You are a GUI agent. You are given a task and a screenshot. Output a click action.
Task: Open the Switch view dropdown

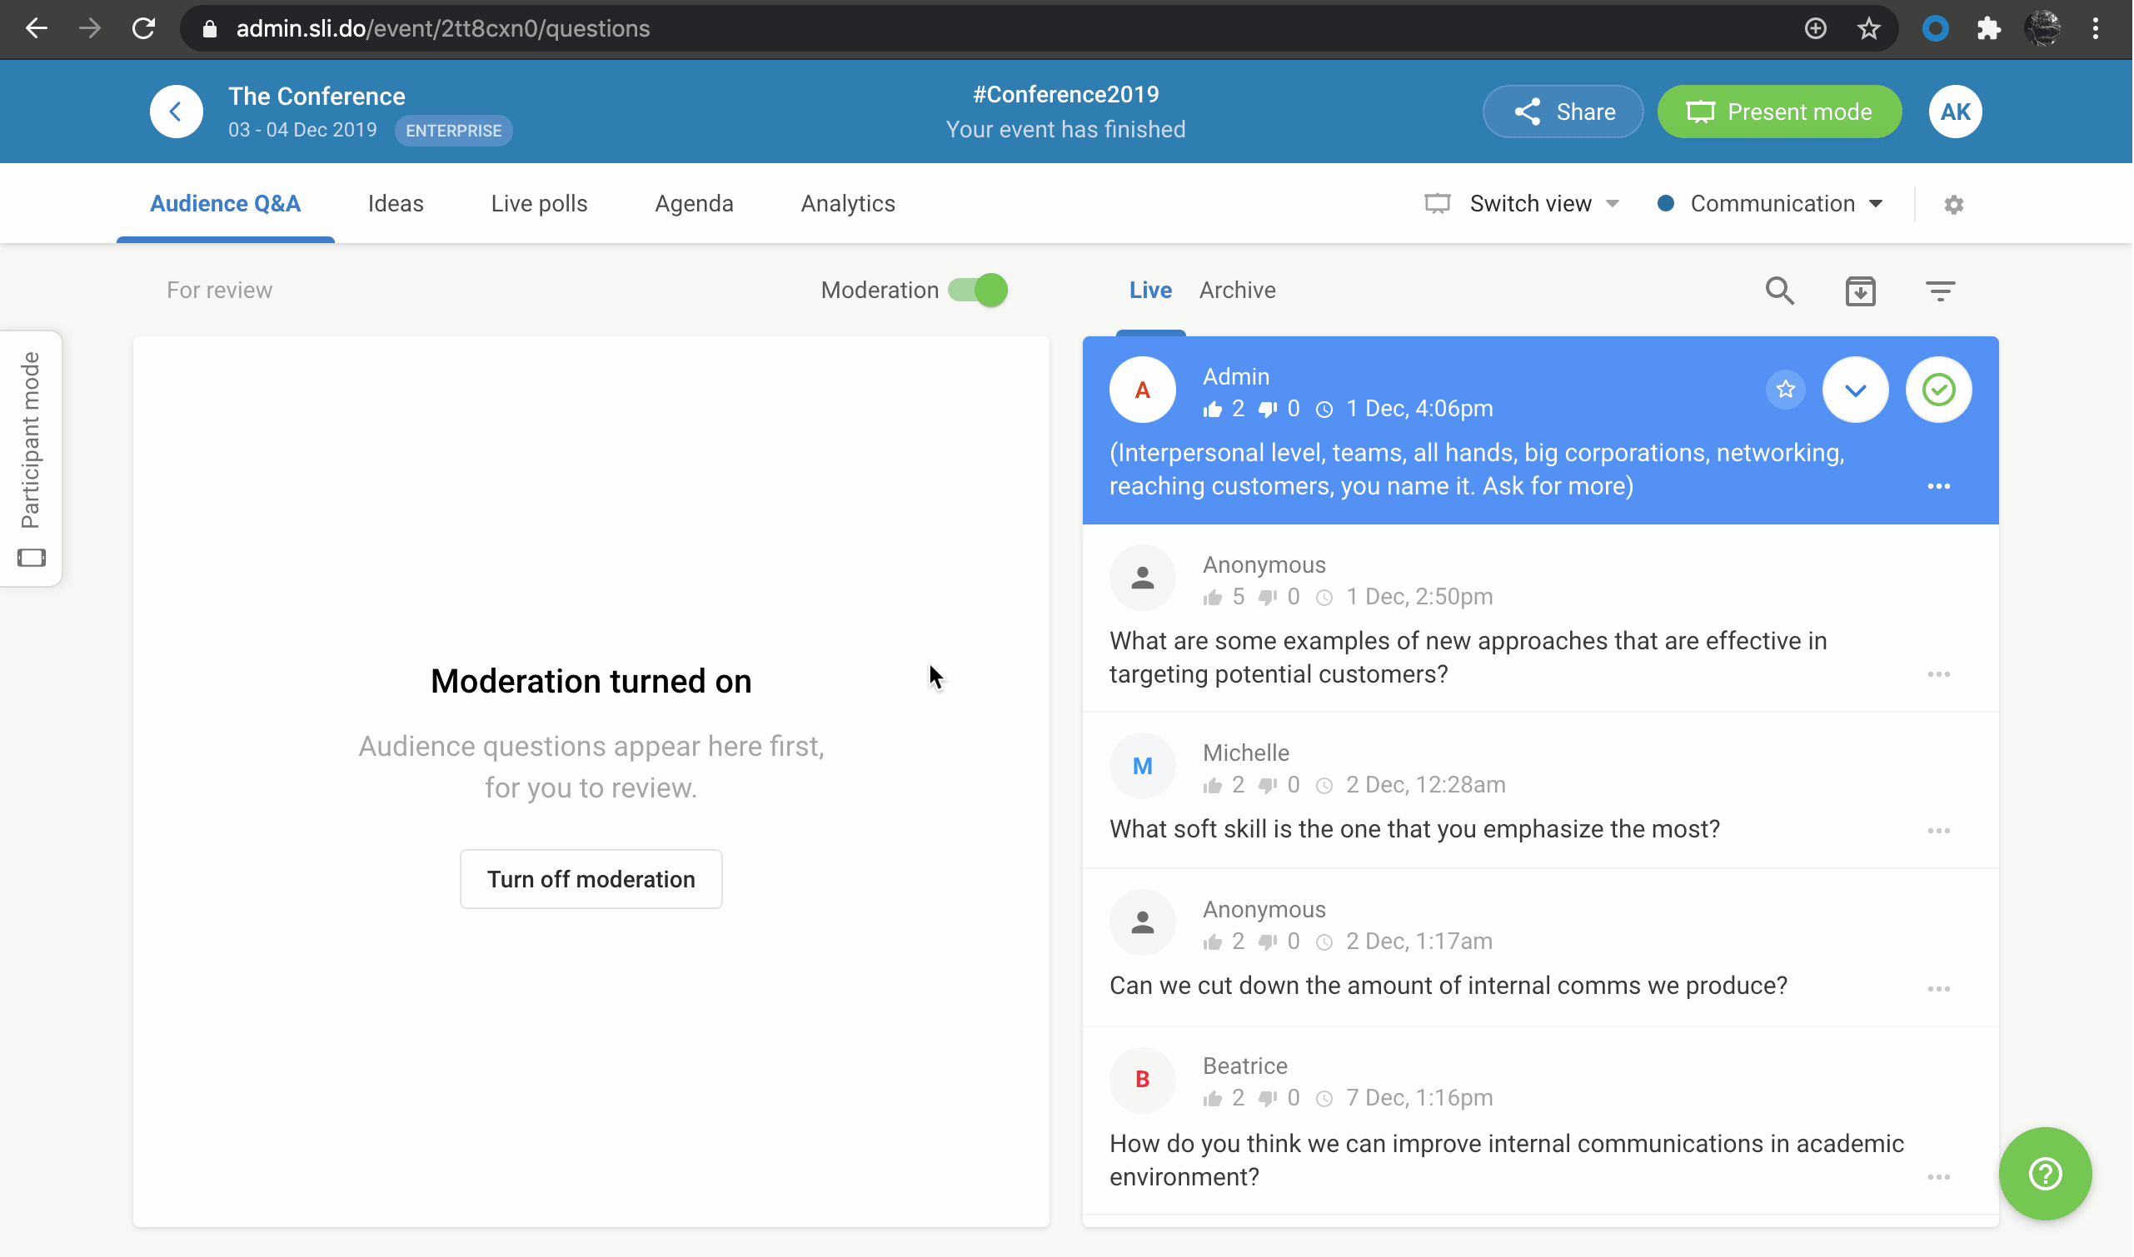pos(1522,204)
